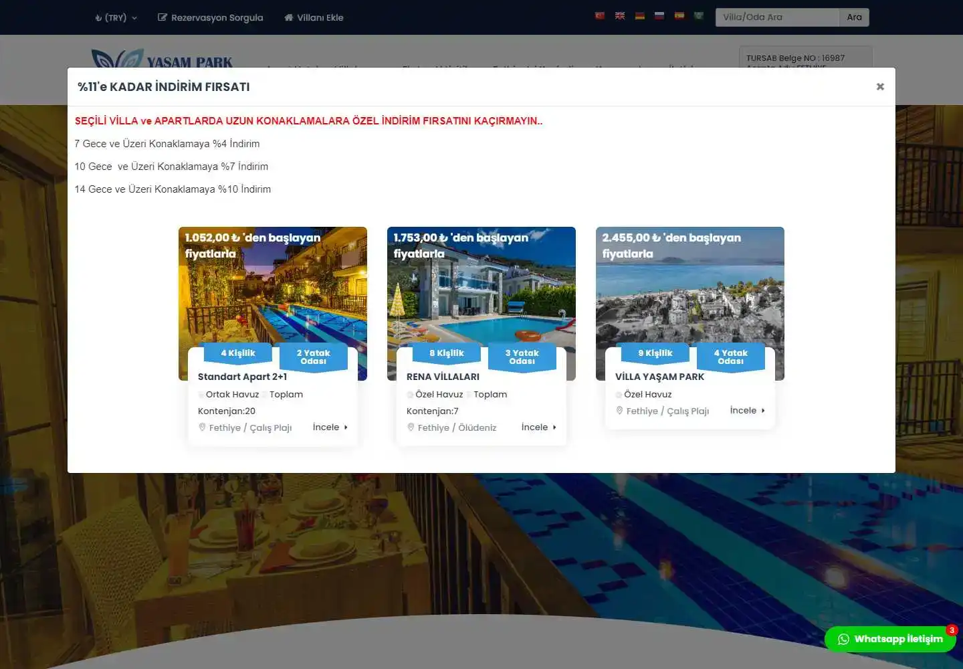The width and height of the screenshot is (963, 669).
Task: Click location pin beside Fethiye / Ölüdeniz
Action: coord(411,427)
